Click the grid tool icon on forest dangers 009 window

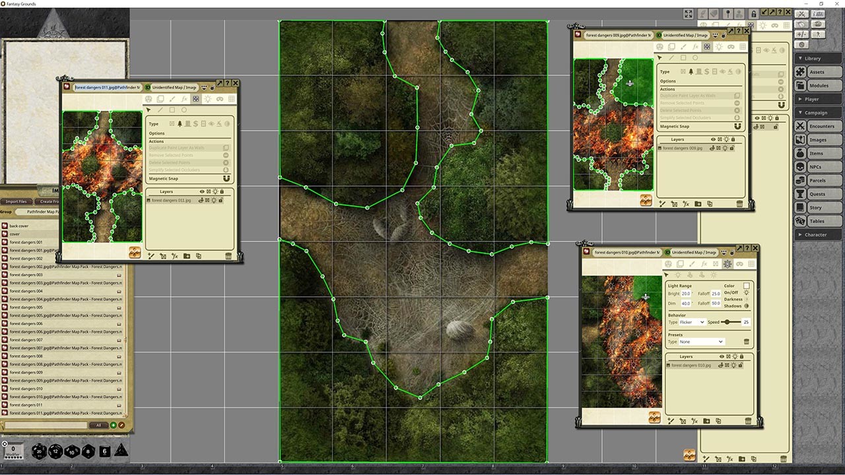coord(744,47)
